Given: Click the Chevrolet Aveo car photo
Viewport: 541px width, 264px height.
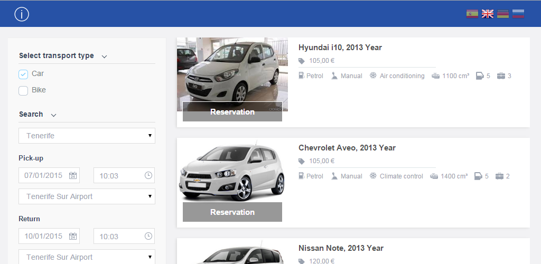Looking at the screenshot, I should (x=232, y=171).
